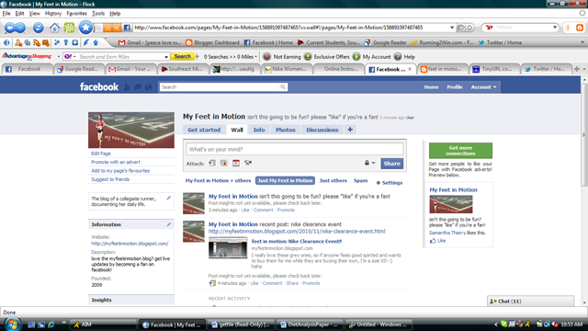Open the Feeds sidebar icon in Flock toolbar

point(37,43)
